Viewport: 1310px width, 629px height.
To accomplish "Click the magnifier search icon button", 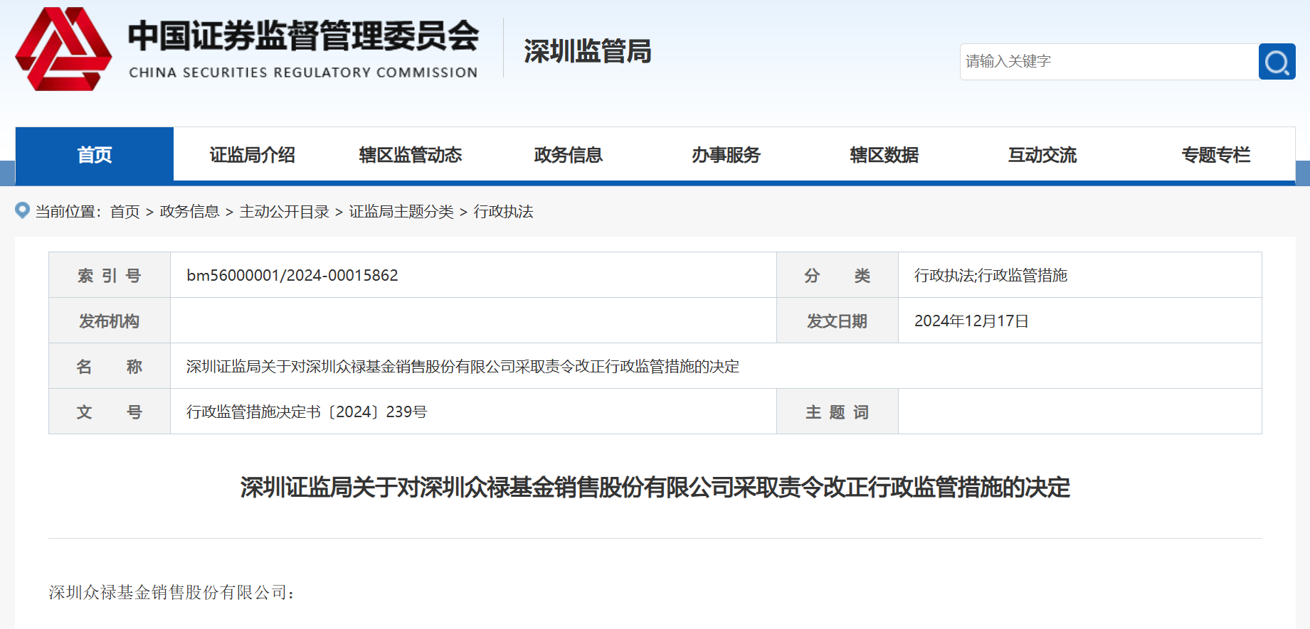I will click(1277, 62).
